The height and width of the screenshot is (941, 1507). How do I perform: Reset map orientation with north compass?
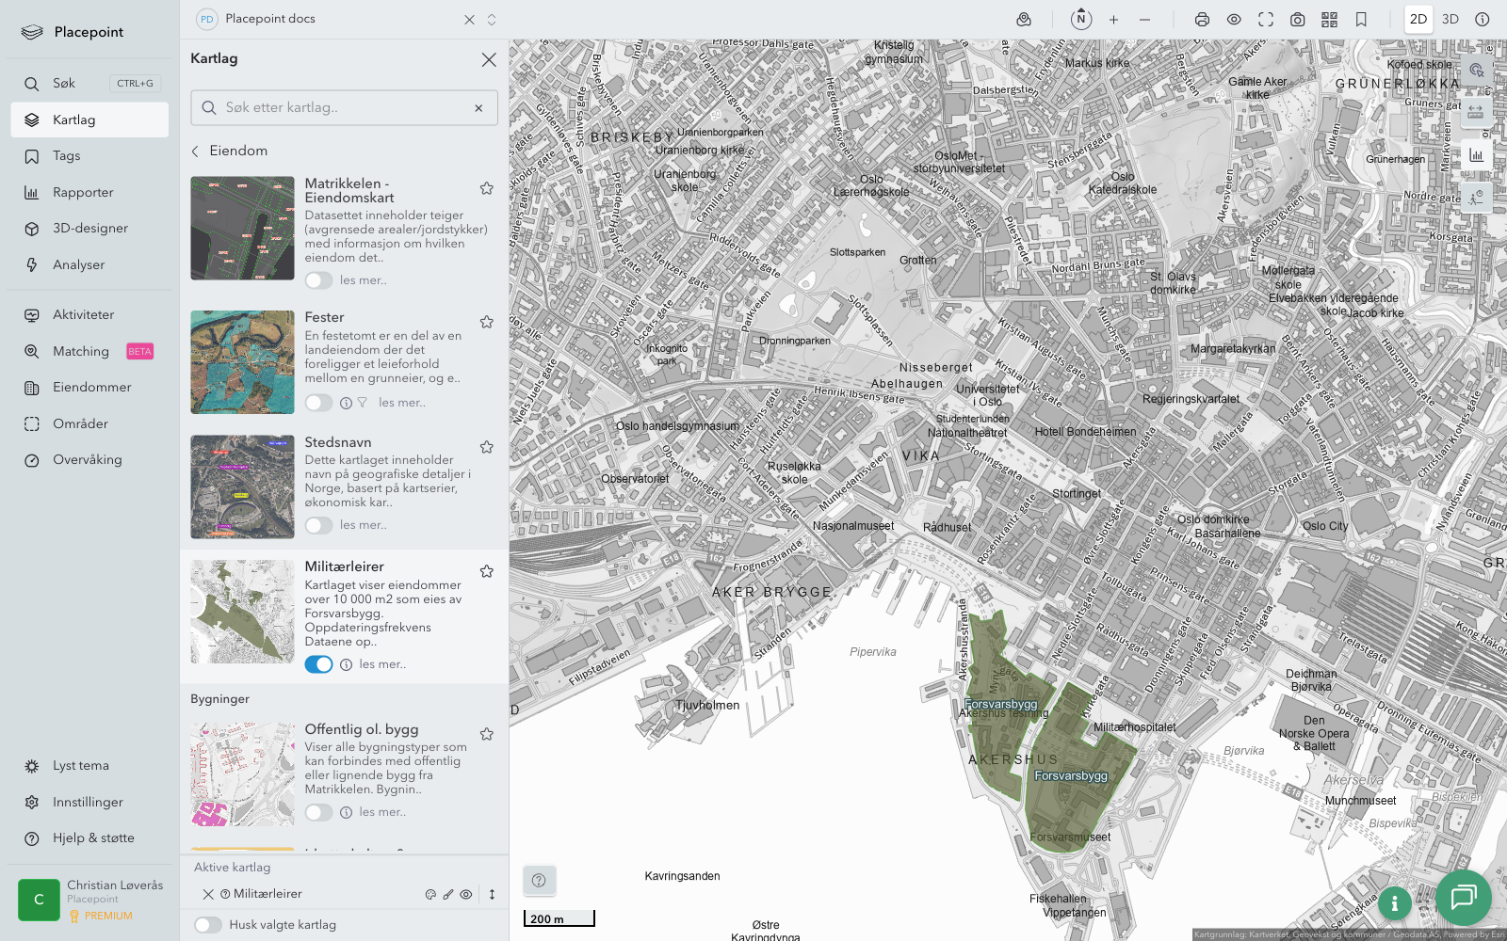[x=1081, y=19]
